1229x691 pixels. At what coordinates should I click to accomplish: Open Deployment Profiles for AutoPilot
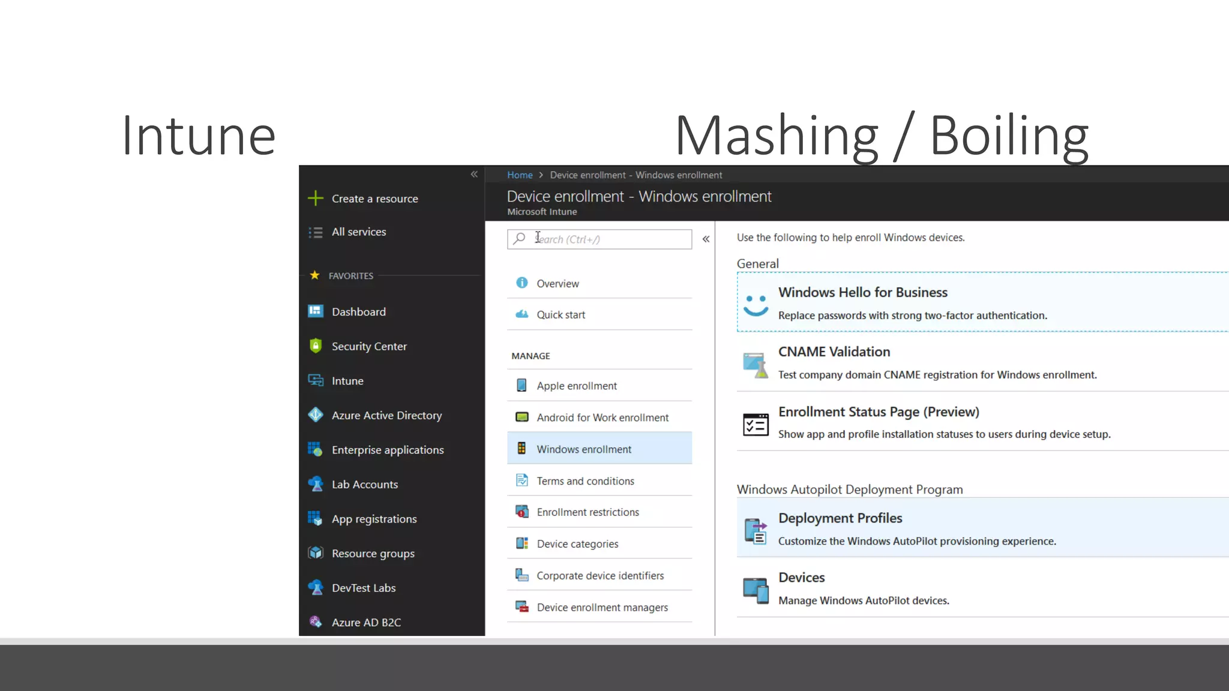pos(983,528)
